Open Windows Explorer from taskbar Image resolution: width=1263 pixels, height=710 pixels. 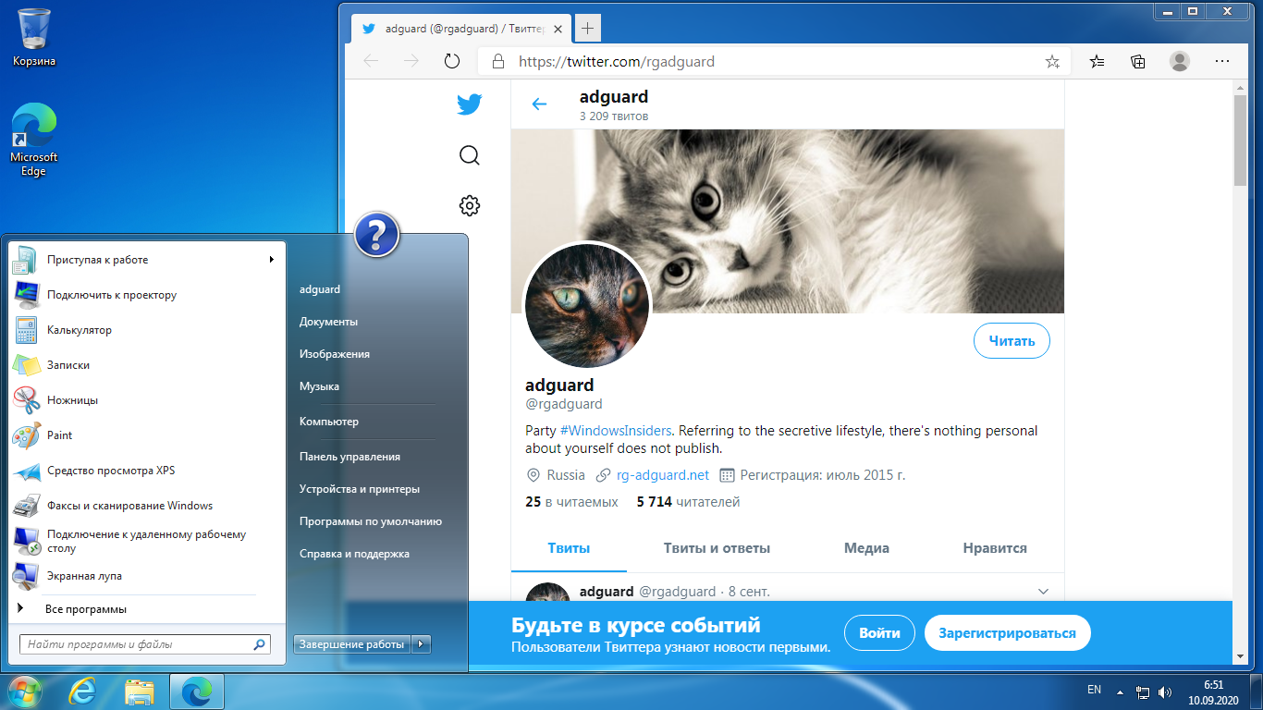(x=140, y=691)
